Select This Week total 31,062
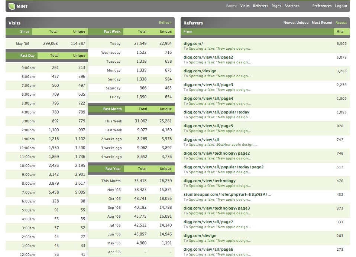The height and width of the screenshot is (257, 356). click(x=141, y=121)
